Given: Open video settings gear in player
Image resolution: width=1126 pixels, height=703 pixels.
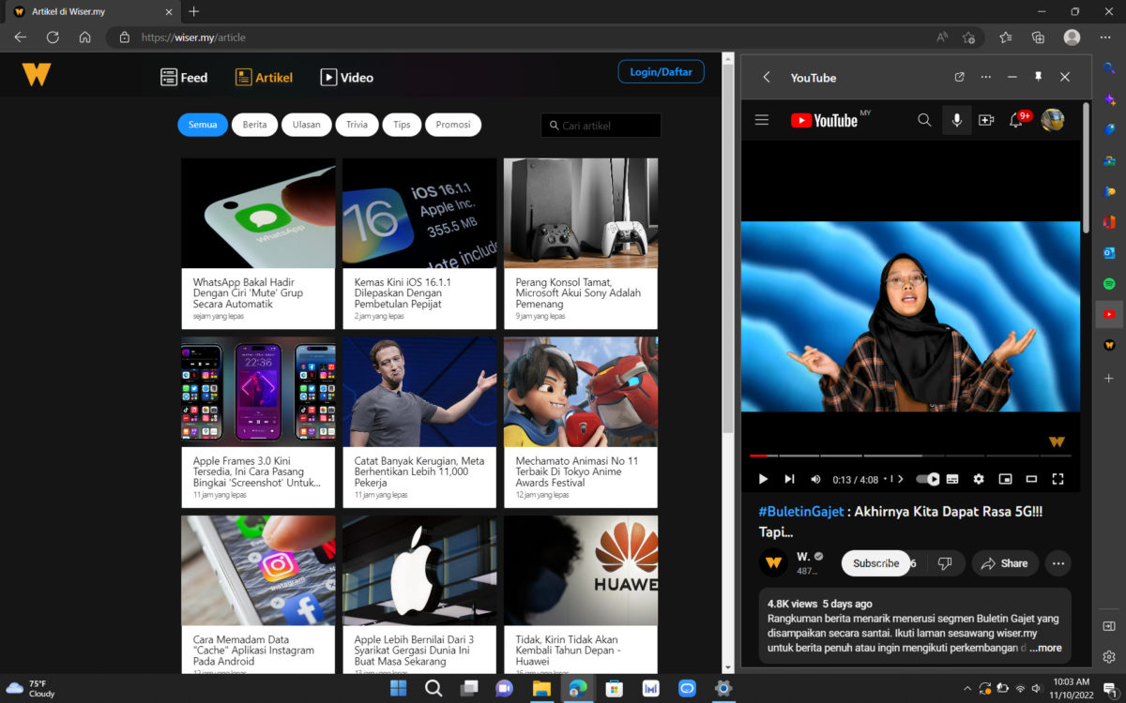Looking at the screenshot, I should [x=979, y=479].
